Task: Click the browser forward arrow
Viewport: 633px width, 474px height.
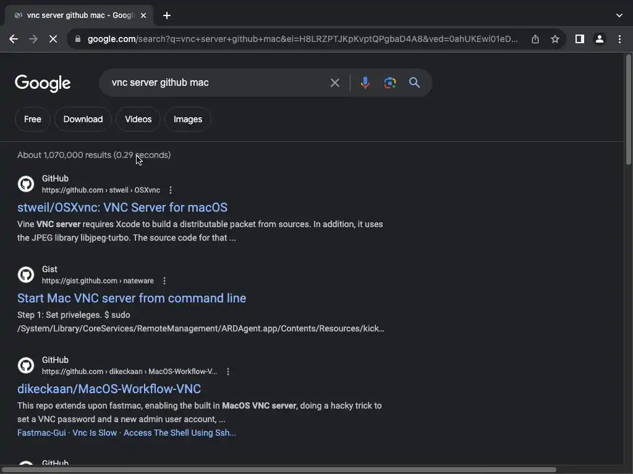Action: point(33,39)
